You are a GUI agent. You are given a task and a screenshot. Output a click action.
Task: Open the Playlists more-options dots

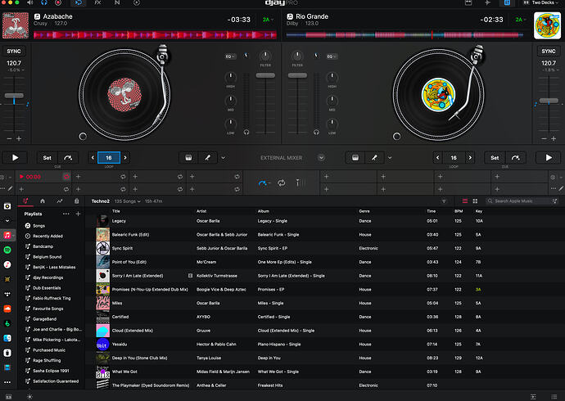[66, 214]
